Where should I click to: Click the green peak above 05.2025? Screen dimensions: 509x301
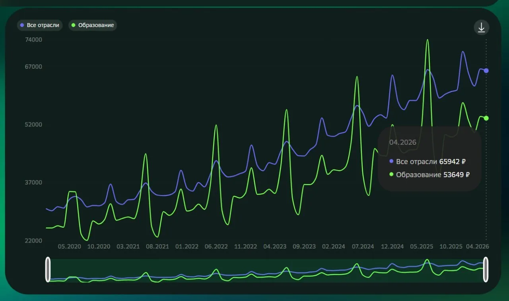coord(427,40)
